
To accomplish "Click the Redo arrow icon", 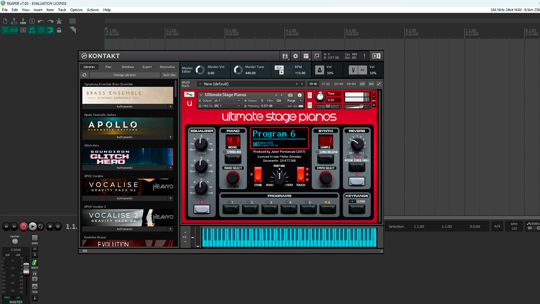I will [50, 21].
